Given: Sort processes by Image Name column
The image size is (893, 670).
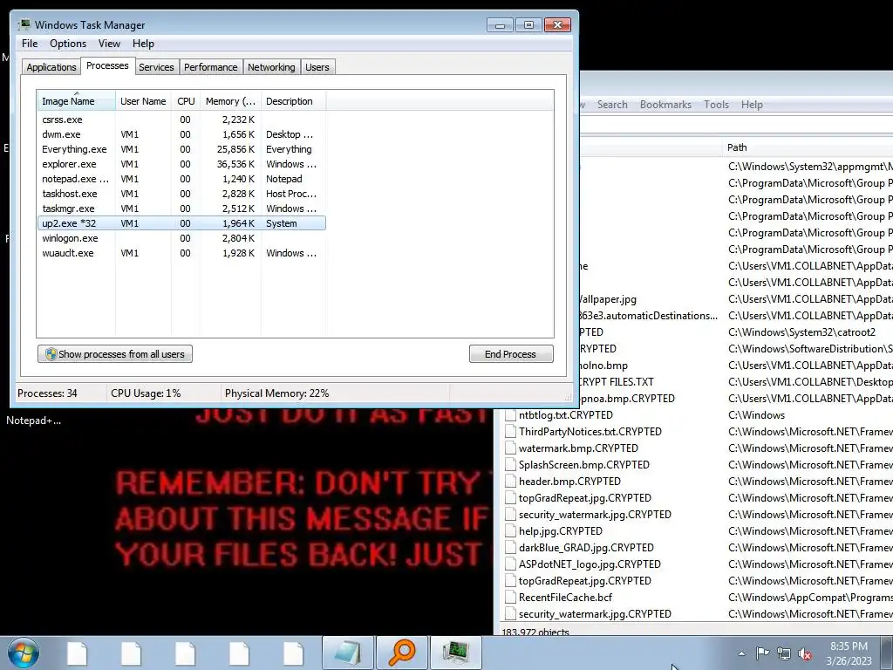Looking at the screenshot, I should click(77, 101).
